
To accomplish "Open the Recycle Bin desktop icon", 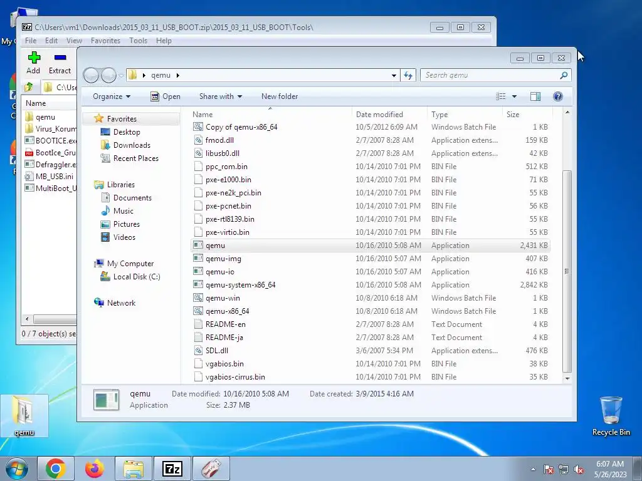I will click(611, 416).
